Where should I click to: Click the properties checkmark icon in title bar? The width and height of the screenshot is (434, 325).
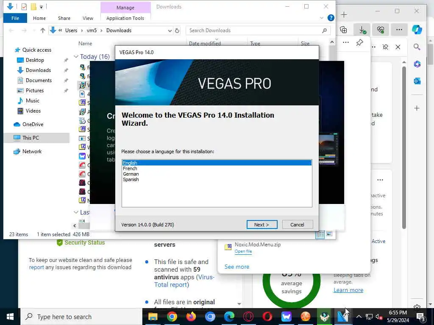(x=24, y=7)
